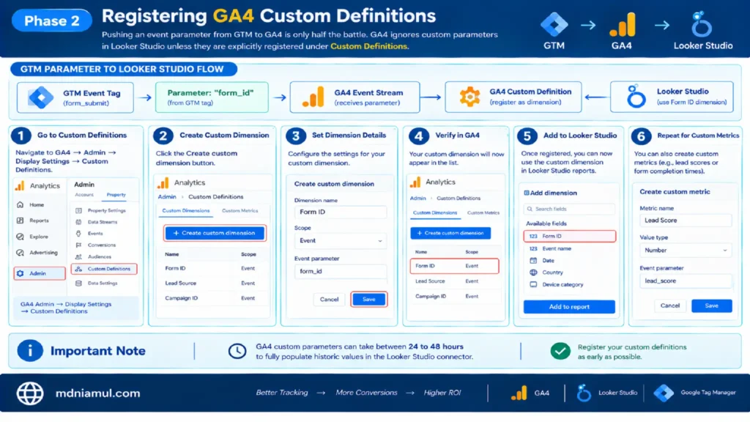
Task: Click the clock icon in the note bar
Action: tap(237, 351)
